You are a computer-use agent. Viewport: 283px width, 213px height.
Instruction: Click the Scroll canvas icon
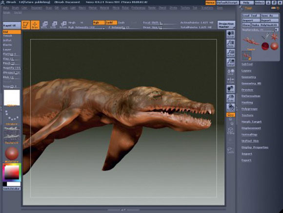pos(231,34)
